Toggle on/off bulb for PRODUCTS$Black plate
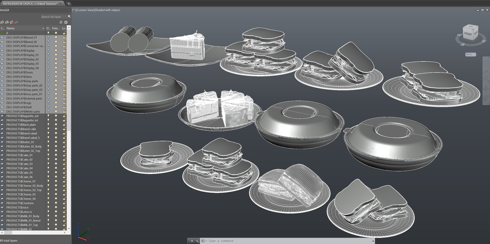 [48, 124]
